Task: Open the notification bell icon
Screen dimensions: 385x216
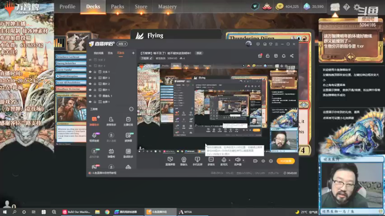Action: (x=283, y=56)
